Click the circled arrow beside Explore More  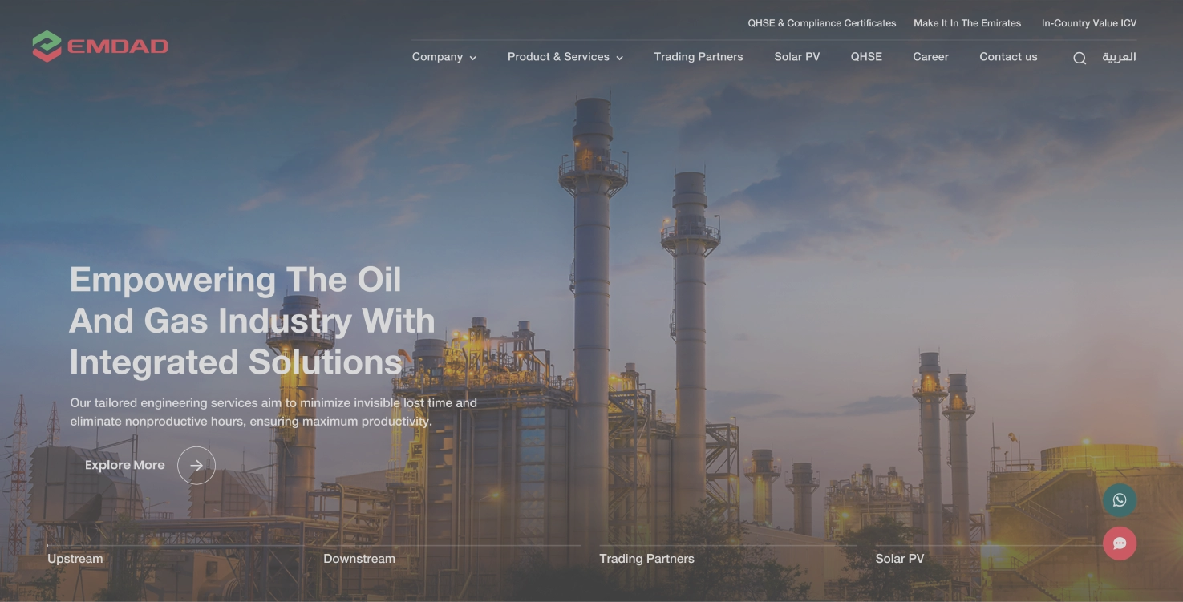(x=196, y=465)
